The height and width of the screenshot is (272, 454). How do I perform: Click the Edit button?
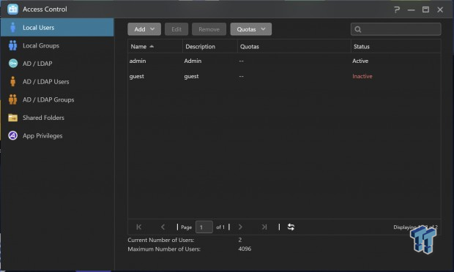point(176,29)
